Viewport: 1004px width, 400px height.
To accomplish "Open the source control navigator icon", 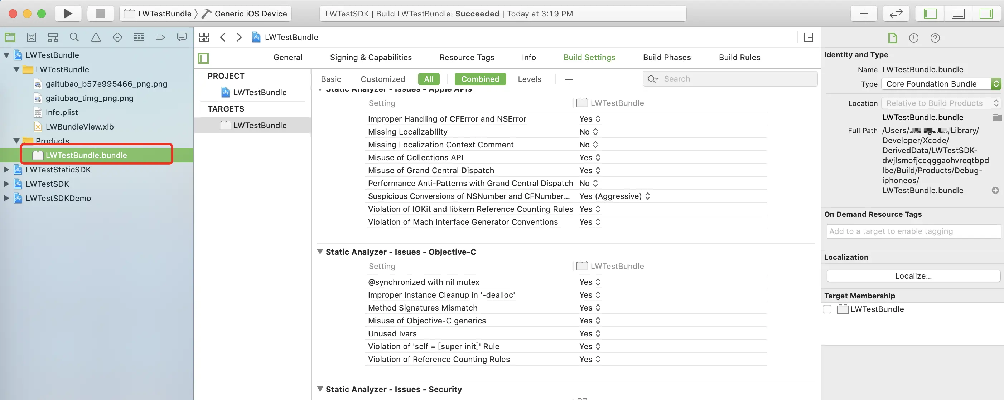I will 31,38.
